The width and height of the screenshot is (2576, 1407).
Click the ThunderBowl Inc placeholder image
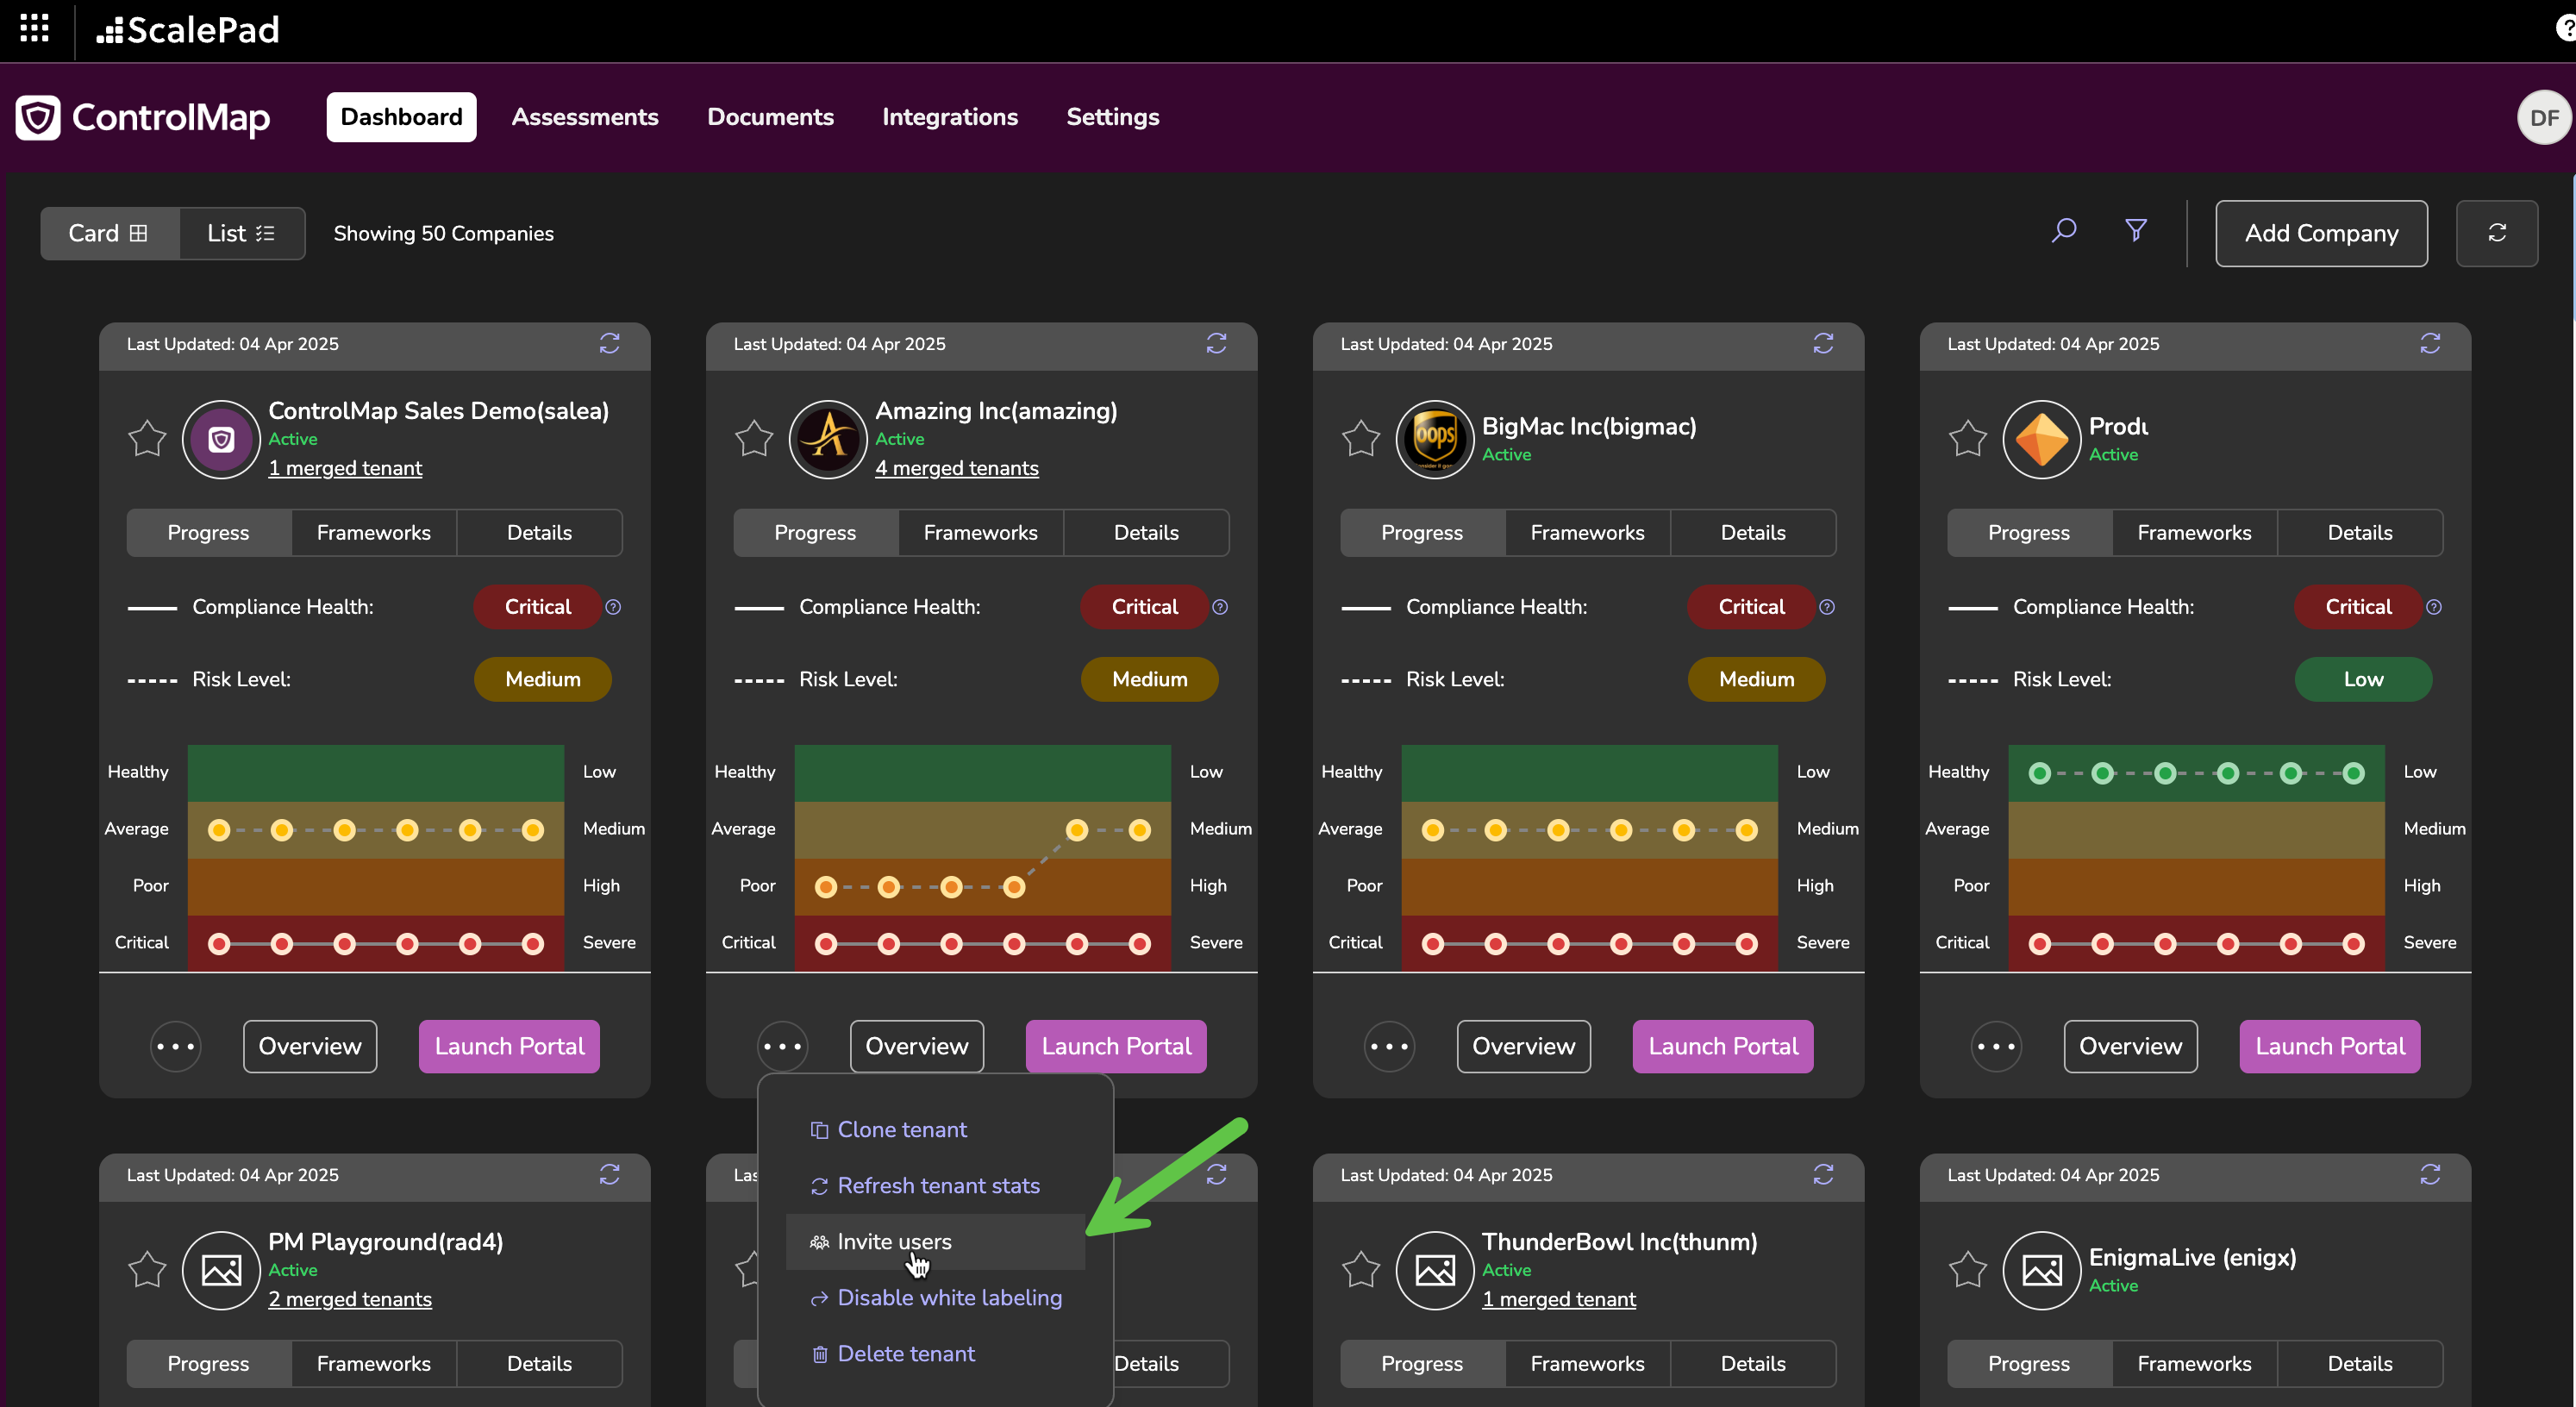[1435, 1270]
